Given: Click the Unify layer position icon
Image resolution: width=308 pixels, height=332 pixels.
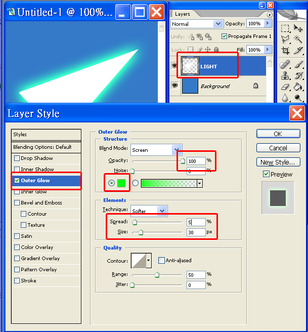Looking at the screenshot, I should click(191, 37).
